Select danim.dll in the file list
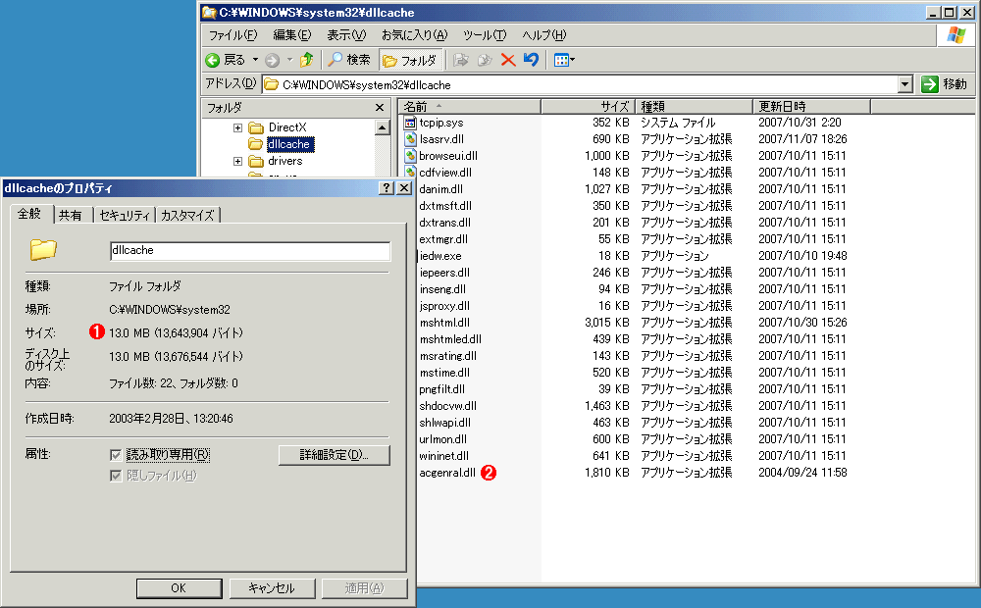Image resolution: width=981 pixels, height=608 pixels. [441, 189]
